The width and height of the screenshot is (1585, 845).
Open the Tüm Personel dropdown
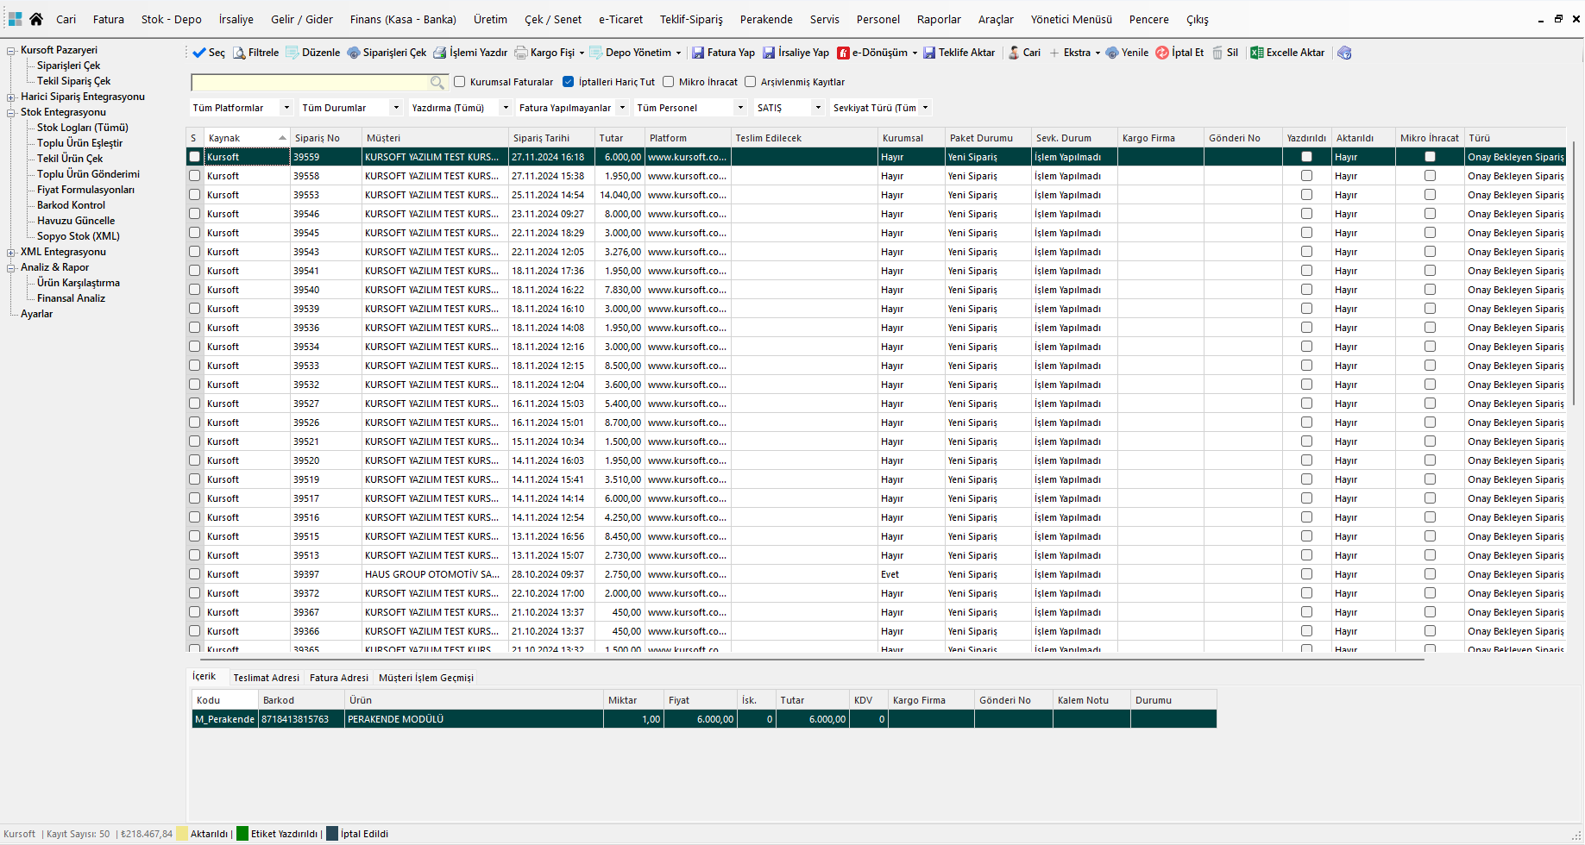690,108
